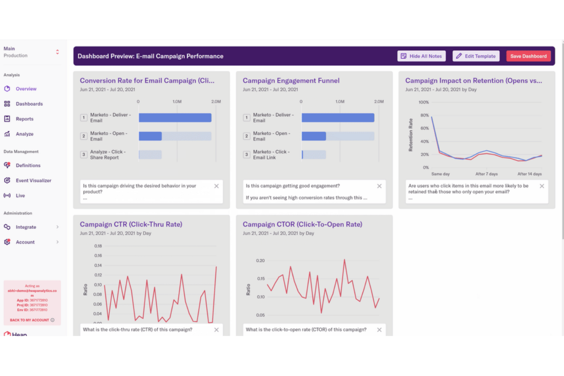Open Campaign Engagement Funnel chart title

[x=291, y=81]
